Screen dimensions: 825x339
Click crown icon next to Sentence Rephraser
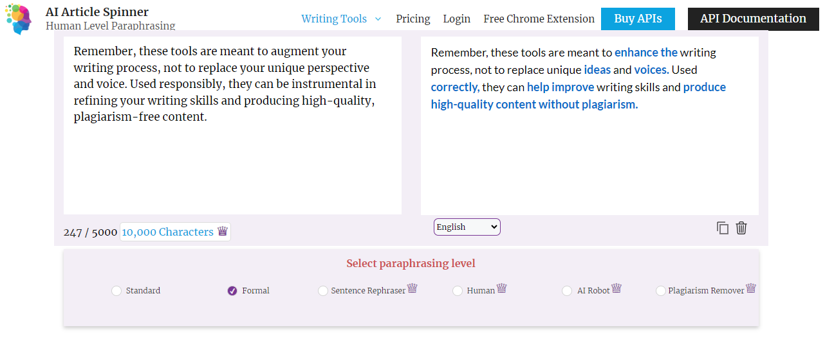412,288
